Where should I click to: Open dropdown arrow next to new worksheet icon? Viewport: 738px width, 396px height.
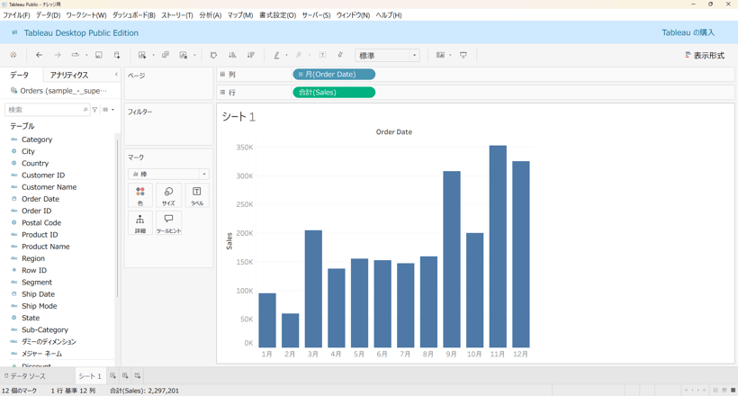point(153,55)
